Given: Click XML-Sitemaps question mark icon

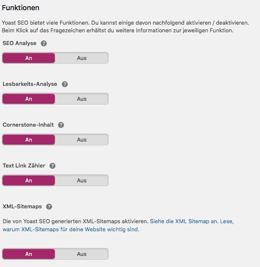Looking at the screenshot, I should coord(49,207).
